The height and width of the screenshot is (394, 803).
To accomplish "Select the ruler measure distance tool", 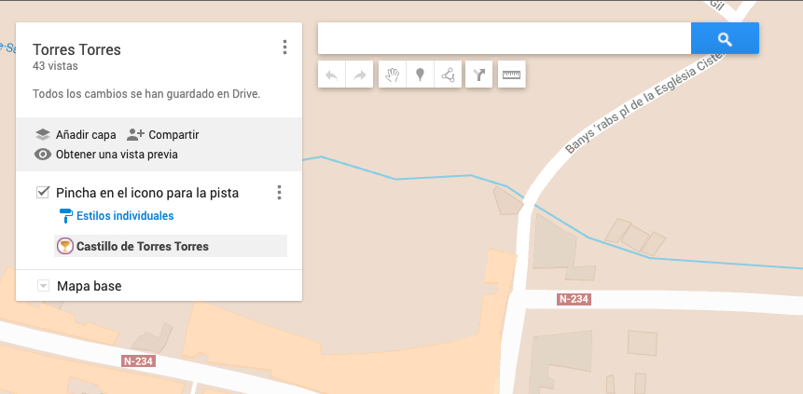I will (x=512, y=75).
